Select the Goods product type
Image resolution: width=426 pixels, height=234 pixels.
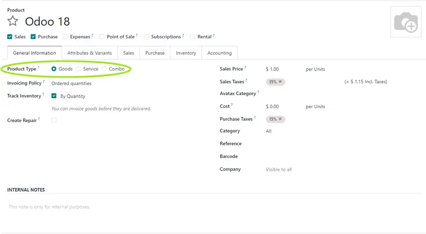point(54,69)
